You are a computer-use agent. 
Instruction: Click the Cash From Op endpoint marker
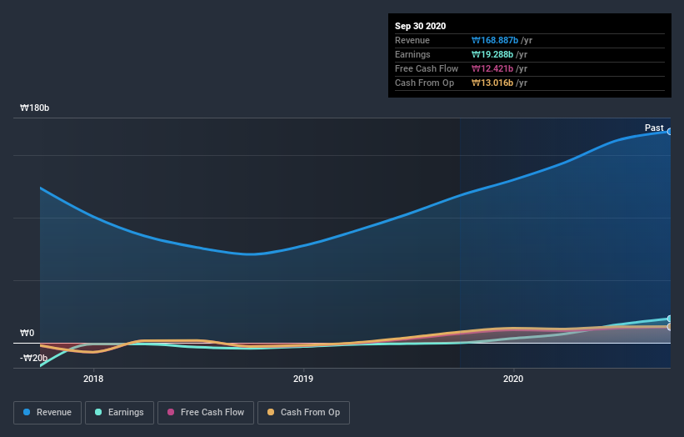point(670,327)
